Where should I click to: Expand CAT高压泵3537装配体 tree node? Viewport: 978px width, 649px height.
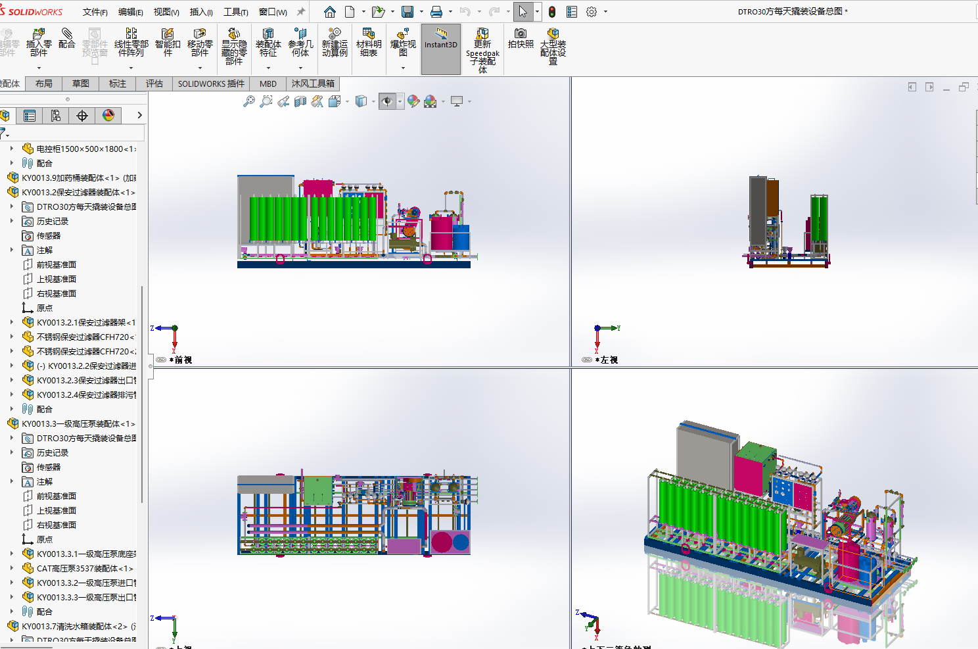coord(12,568)
